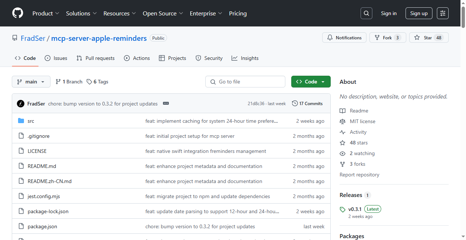Open the GitHub homepage logo
This screenshot has height=240, width=466.
click(x=18, y=13)
